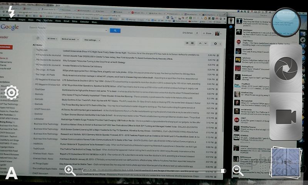Open the All items dropdown
308x185 pixels.
pos(52,39)
